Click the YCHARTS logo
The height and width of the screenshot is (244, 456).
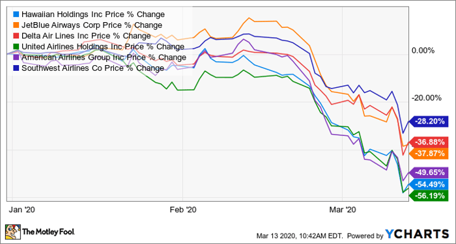(417, 234)
